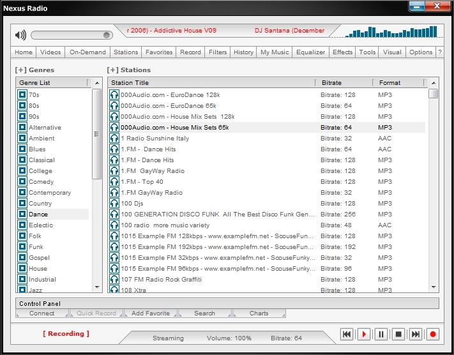The image size is (454, 355).
Task: Open the My Music tab
Action: [274, 52]
